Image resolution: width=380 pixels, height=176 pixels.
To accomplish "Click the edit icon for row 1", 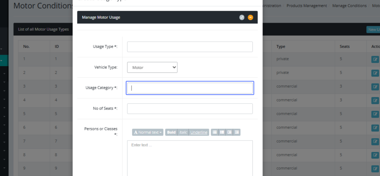I will click(x=375, y=59).
